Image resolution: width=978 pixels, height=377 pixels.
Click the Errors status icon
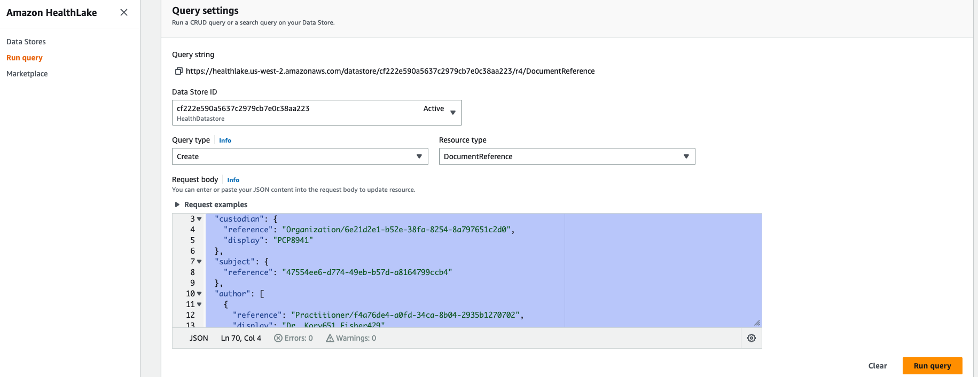coord(278,338)
